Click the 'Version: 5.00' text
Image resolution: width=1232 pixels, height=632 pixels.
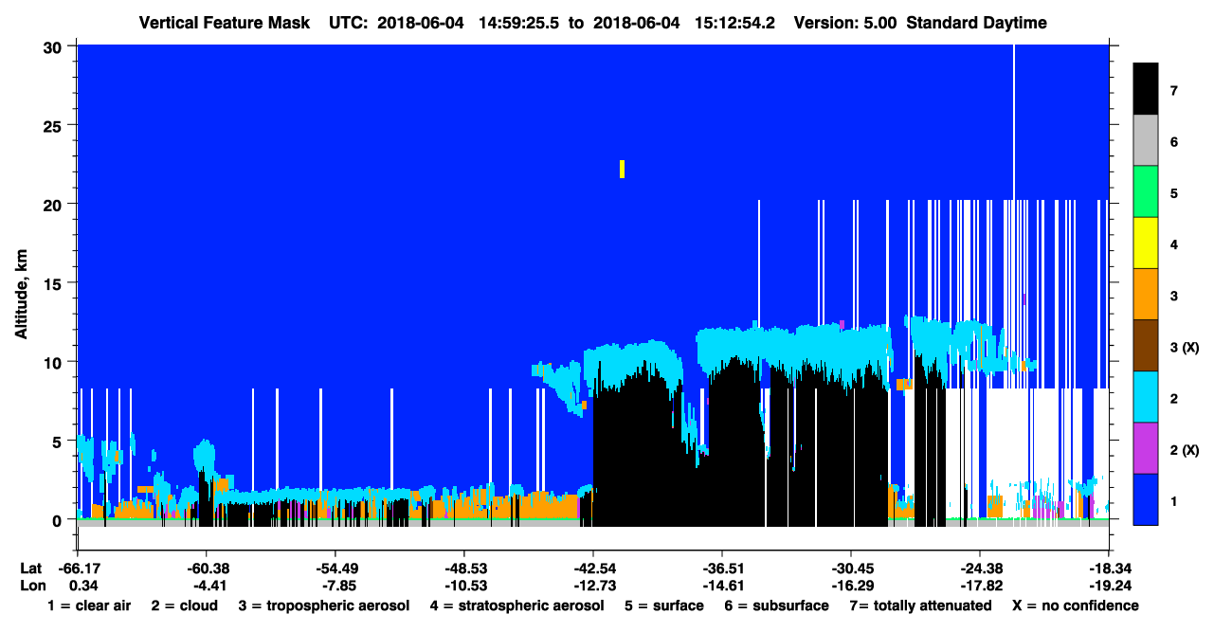coord(845,23)
